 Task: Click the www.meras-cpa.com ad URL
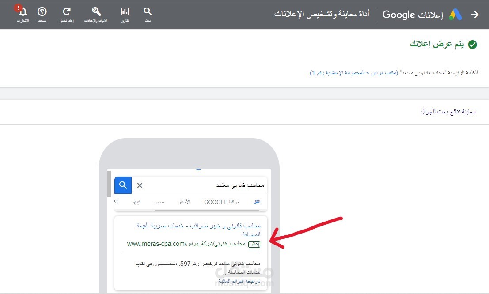(x=186, y=244)
